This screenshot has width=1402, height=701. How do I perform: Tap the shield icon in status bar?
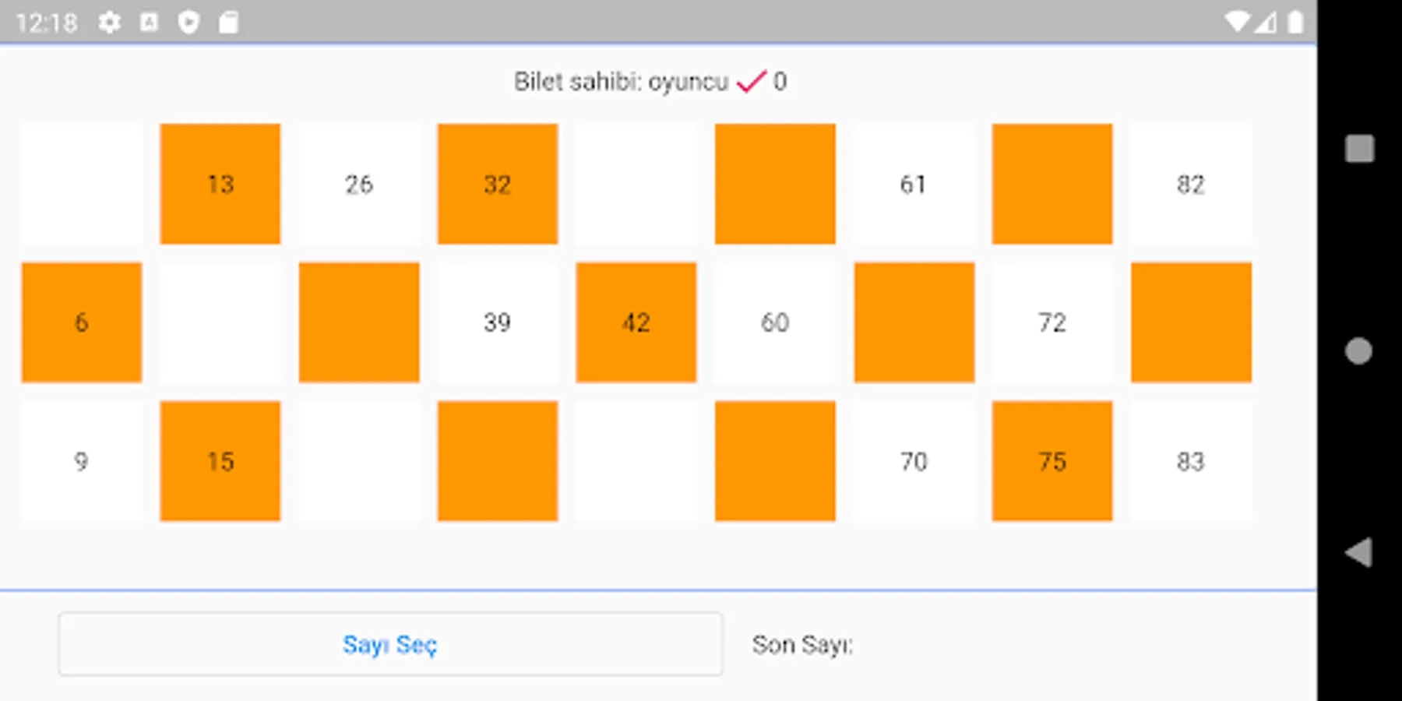(188, 23)
